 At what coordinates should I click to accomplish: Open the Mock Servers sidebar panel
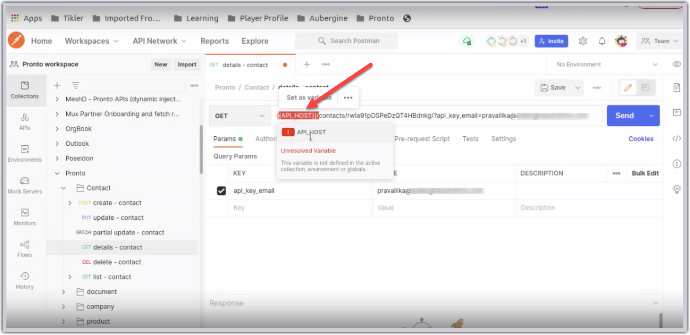25,186
